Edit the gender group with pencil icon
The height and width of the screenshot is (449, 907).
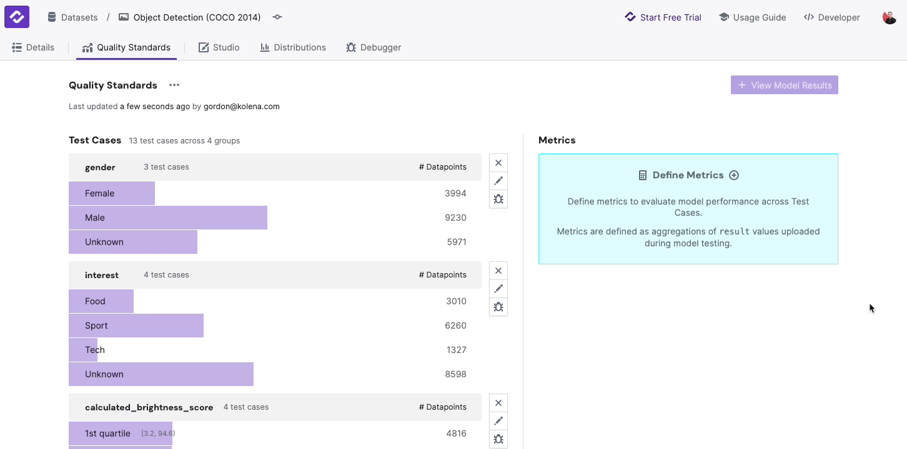click(498, 181)
